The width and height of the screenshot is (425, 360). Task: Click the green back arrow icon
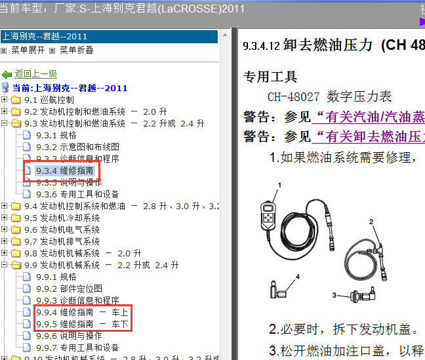7,74
